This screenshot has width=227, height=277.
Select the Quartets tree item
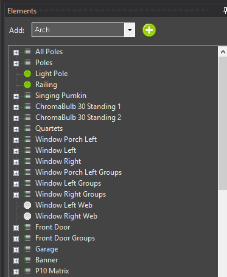pyautogui.click(x=49, y=128)
